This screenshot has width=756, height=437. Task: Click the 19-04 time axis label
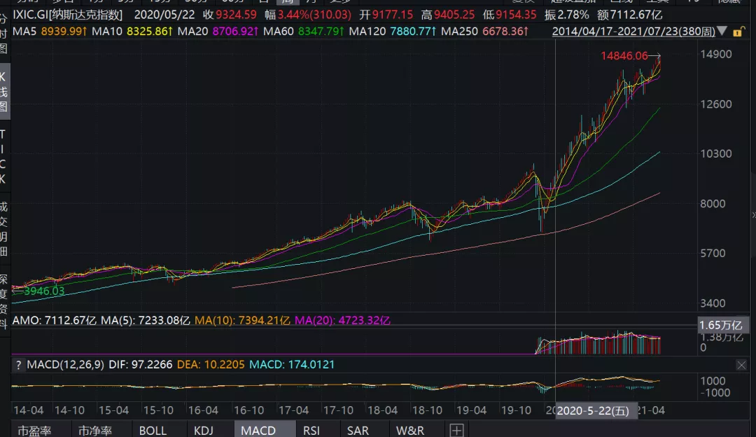point(472,410)
